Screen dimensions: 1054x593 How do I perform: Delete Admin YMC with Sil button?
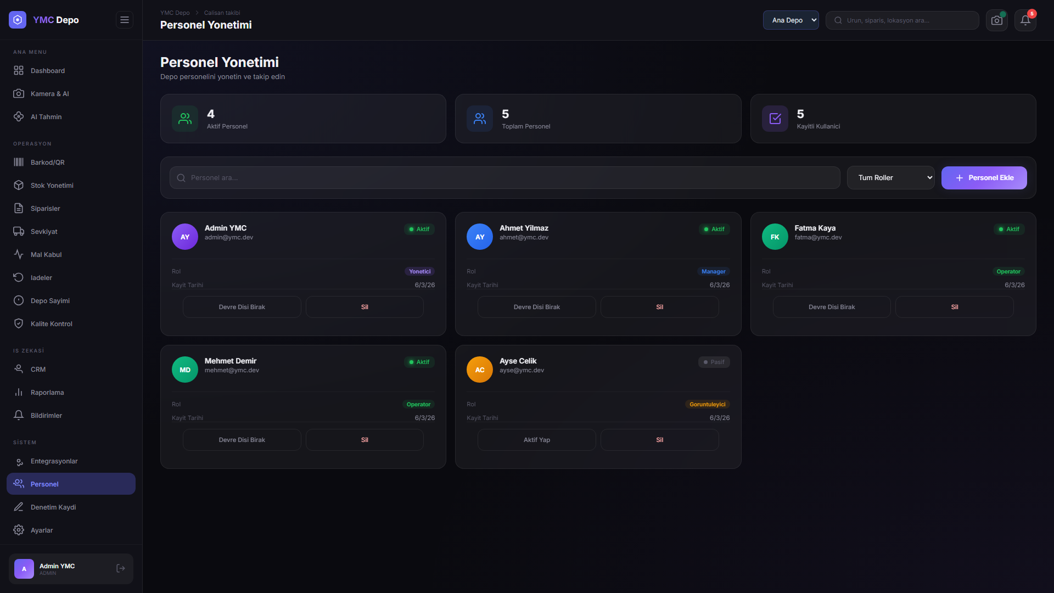pyautogui.click(x=365, y=307)
